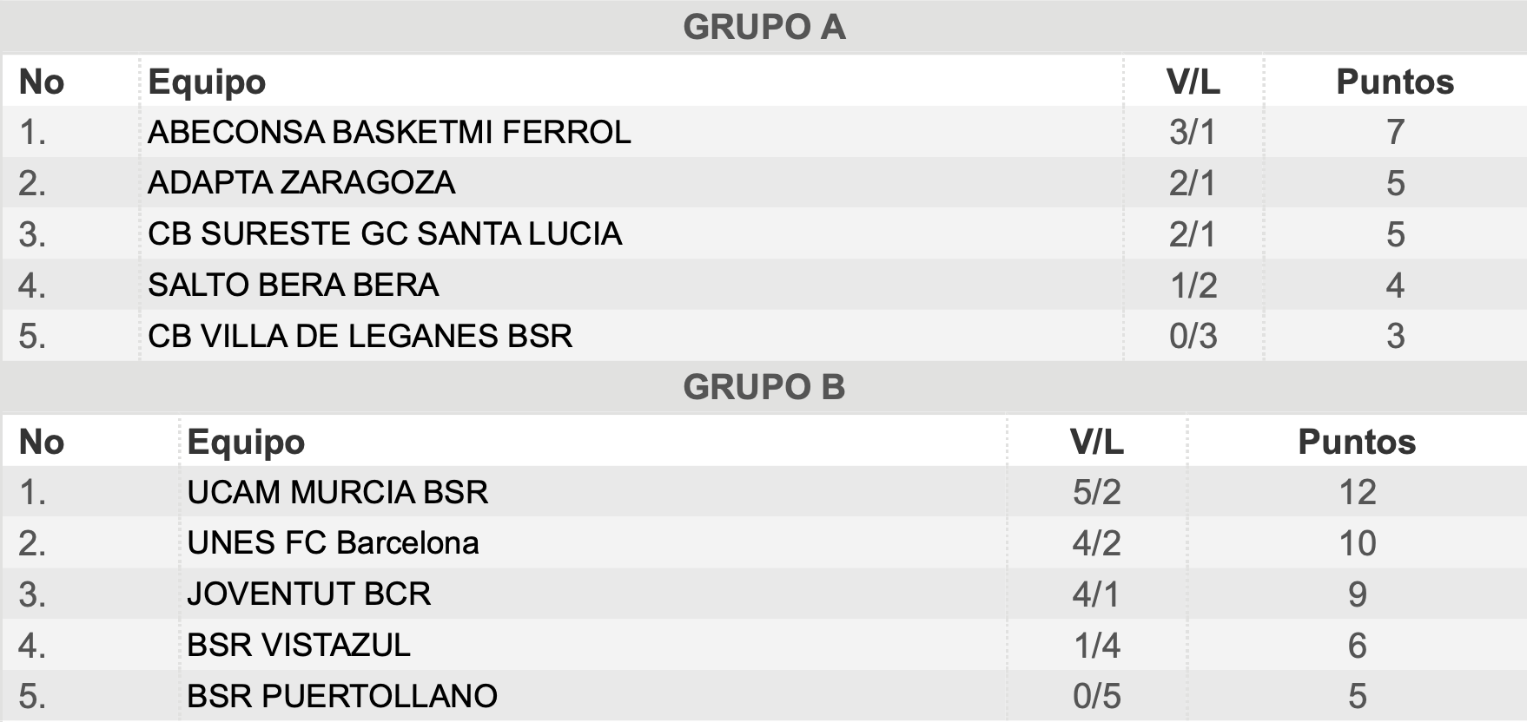Click Grupo A Puntos column header
This screenshot has height=722, width=1527.
pyautogui.click(x=1395, y=82)
